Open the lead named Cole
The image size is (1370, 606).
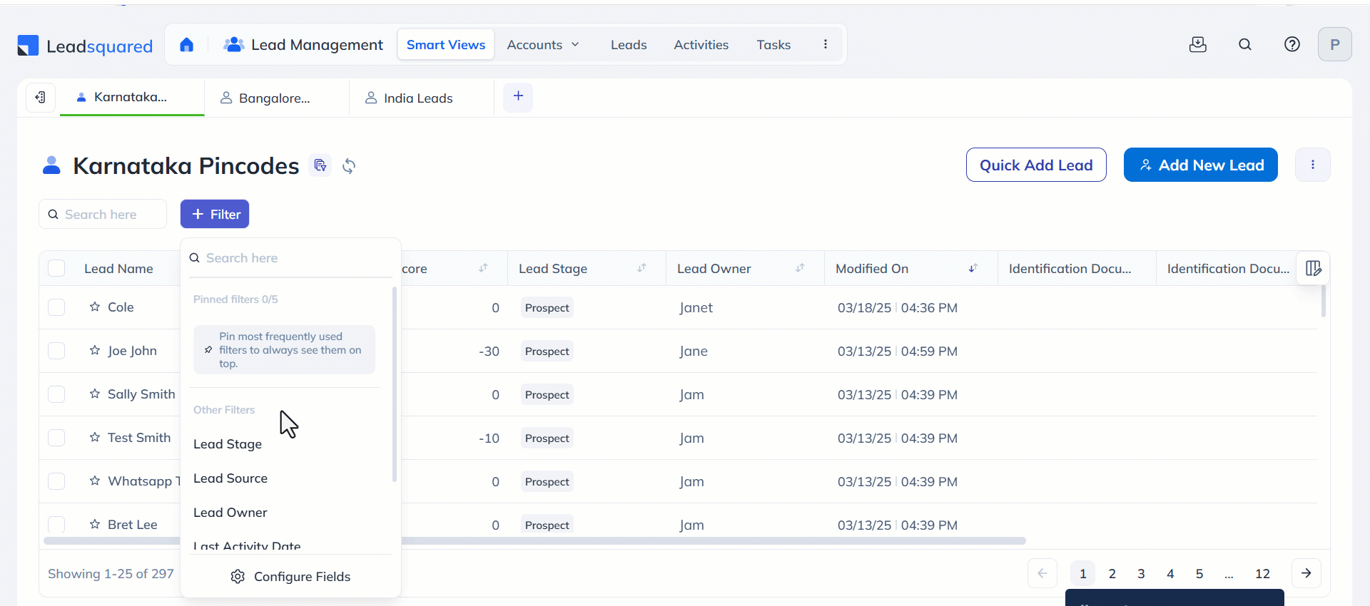(121, 307)
